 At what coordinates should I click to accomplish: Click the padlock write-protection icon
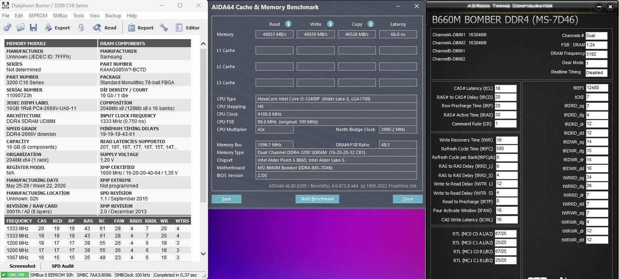pyautogui.click(x=81, y=28)
